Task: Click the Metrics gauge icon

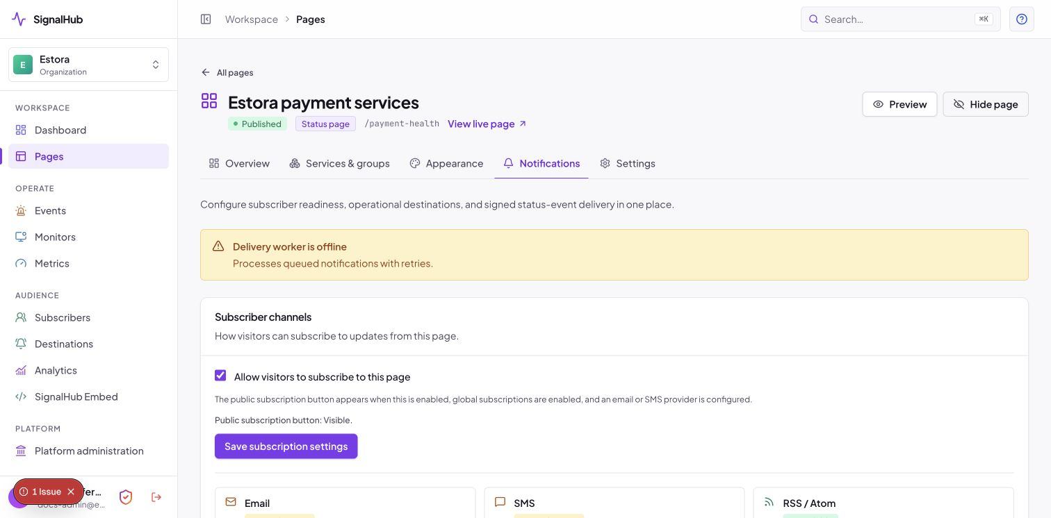Action: [x=21, y=263]
